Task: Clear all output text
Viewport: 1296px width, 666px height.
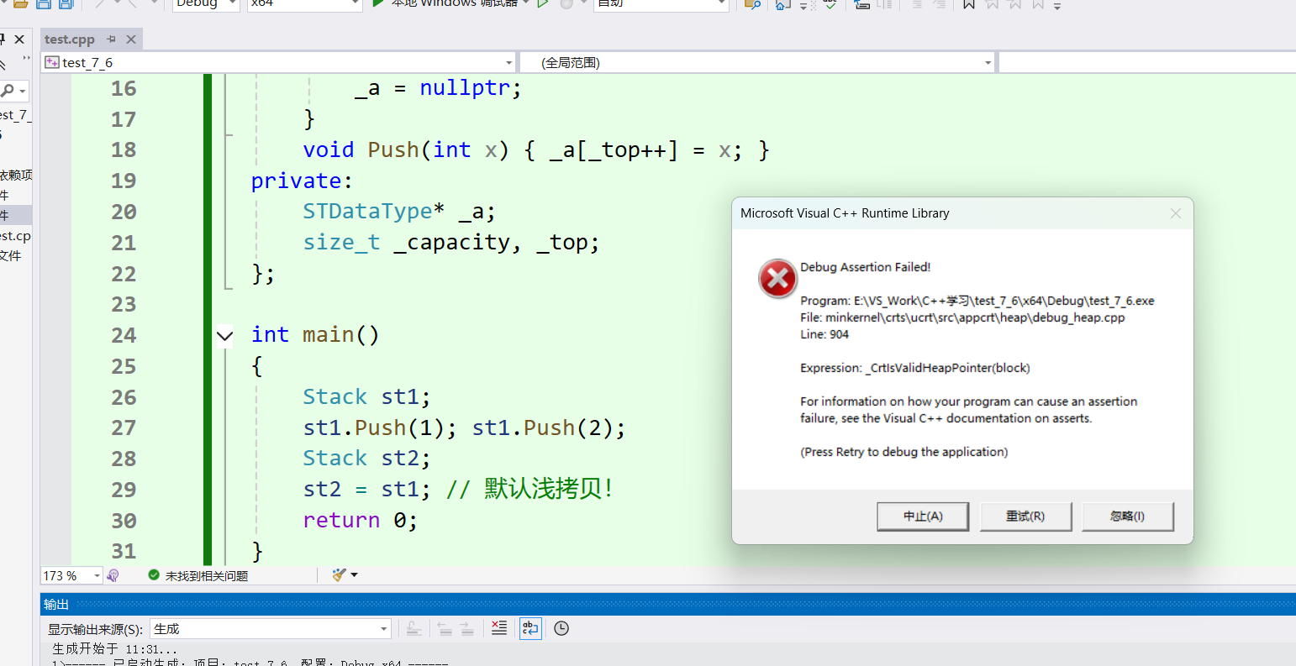Action: 499,628
